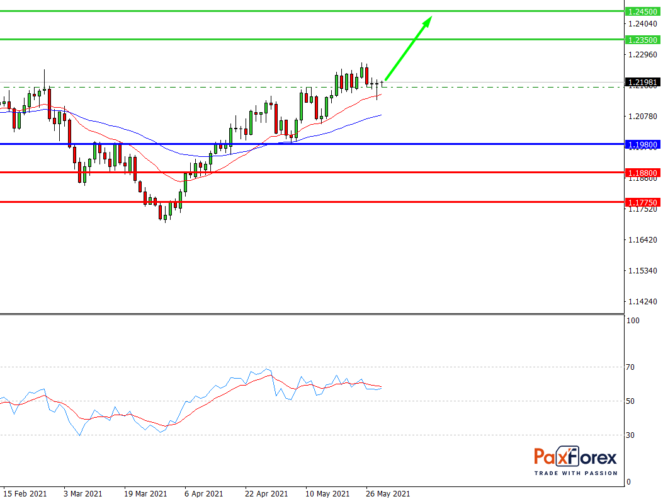The height and width of the screenshot is (499, 663).
Task: Click the 26 May 2021 date label
Action: (x=388, y=493)
